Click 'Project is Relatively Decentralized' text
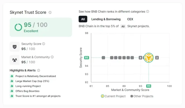Screen dimensions: 185x108 pyautogui.click(x=36, y=76)
